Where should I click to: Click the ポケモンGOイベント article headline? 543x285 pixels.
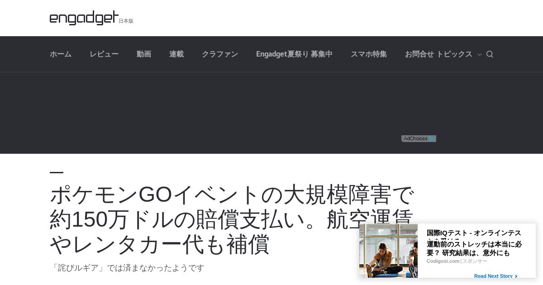coord(232,219)
